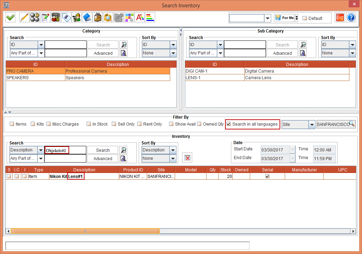The width and height of the screenshot is (362, 254).
Task: Open the For Me save dropdown arrow
Action: coord(296,18)
